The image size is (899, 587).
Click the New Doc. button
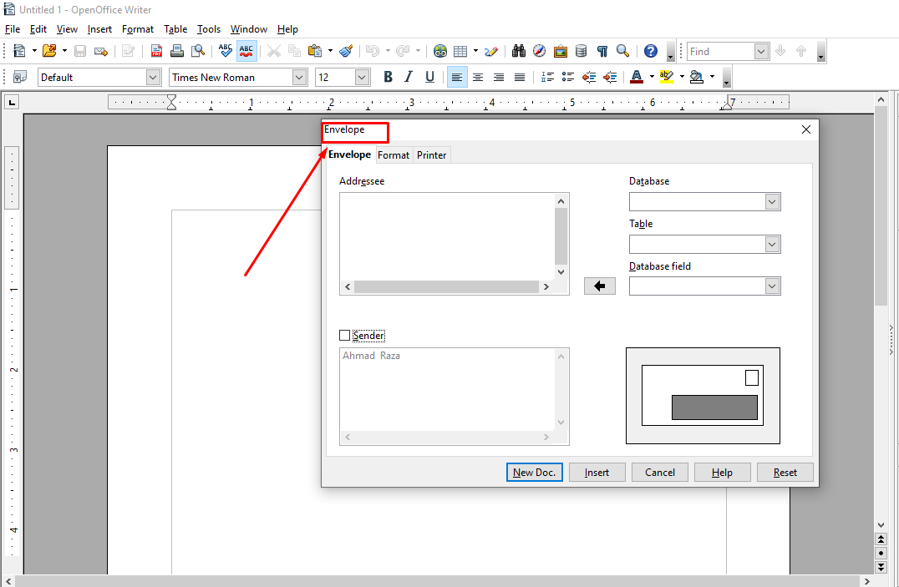pyautogui.click(x=535, y=473)
